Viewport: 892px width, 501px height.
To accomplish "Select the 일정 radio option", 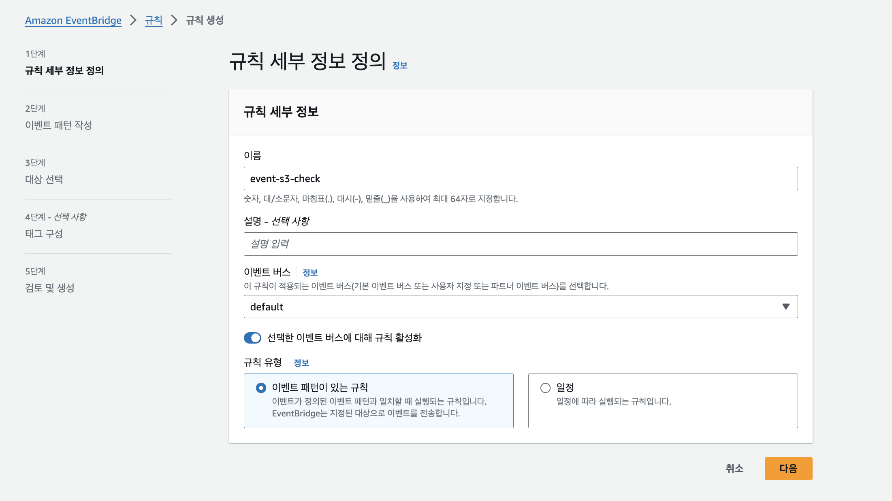I will (545, 388).
